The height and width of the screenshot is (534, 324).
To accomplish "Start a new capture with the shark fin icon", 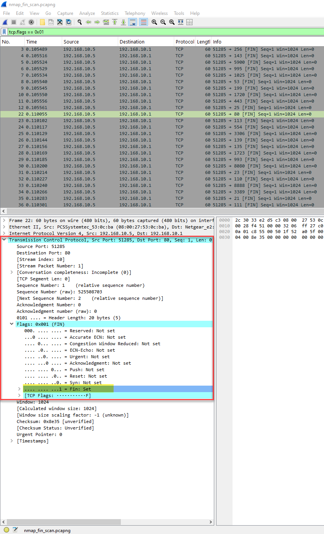I will click(5, 22).
